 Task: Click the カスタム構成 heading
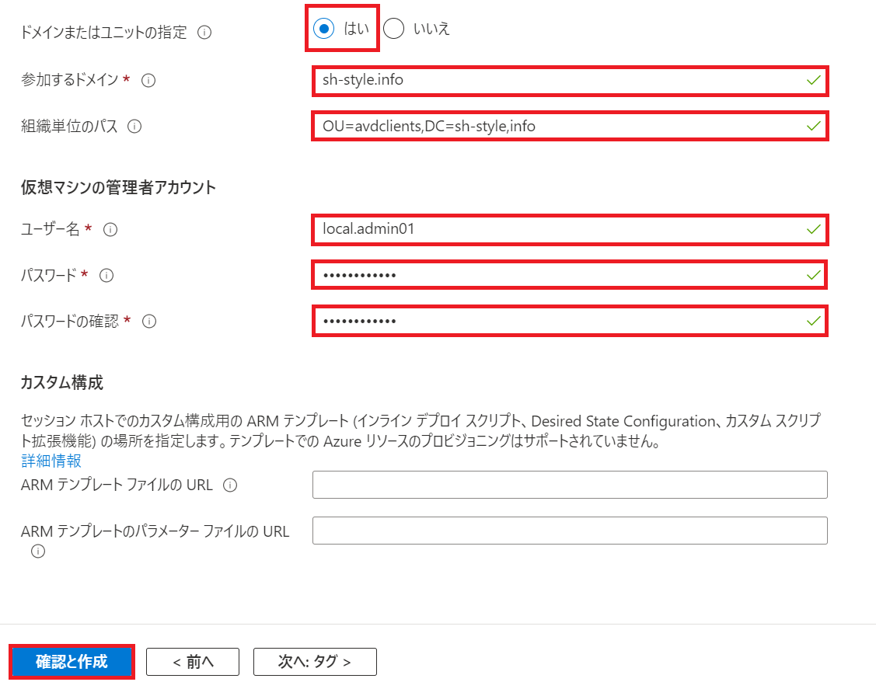tap(62, 382)
